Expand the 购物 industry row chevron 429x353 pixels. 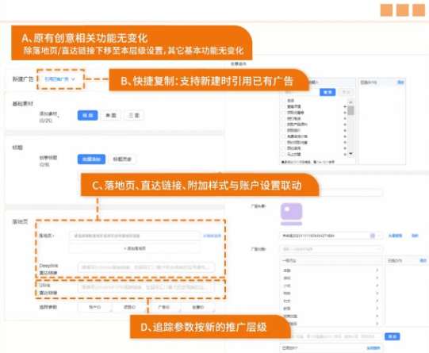click(377, 293)
